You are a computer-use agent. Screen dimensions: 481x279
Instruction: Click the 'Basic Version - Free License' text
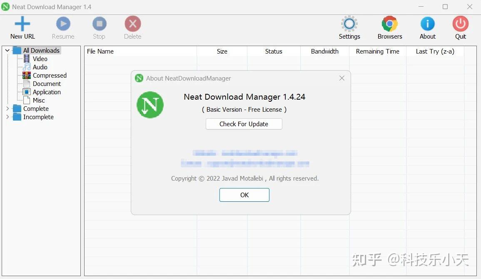[x=244, y=110]
